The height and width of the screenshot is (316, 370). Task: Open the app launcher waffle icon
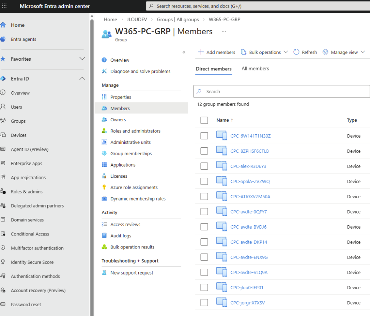4,6
